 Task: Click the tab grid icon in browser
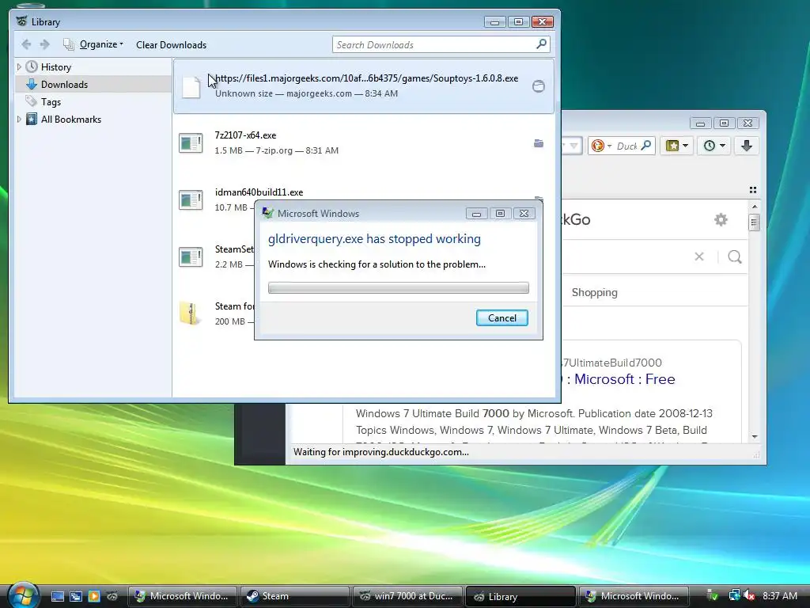point(753,190)
